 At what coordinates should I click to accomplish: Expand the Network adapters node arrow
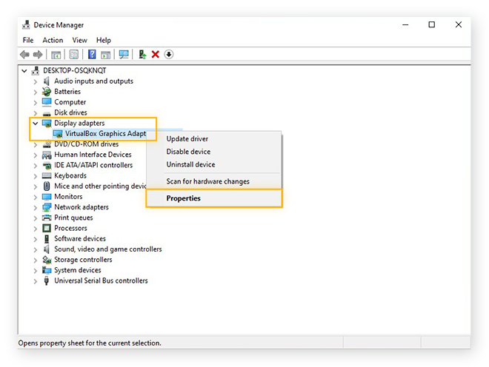point(36,207)
